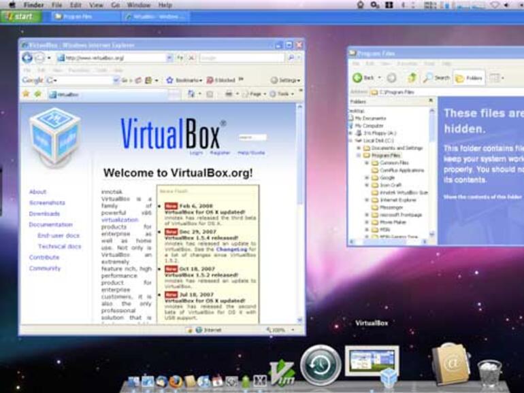Image resolution: width=524 pixels, height=393 pixels.
Task: Switch to VirtualBox IE taskbar button
Action: 156,17
